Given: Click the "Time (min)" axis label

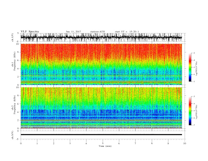Looking at the screenshot, I should [105, 146].
